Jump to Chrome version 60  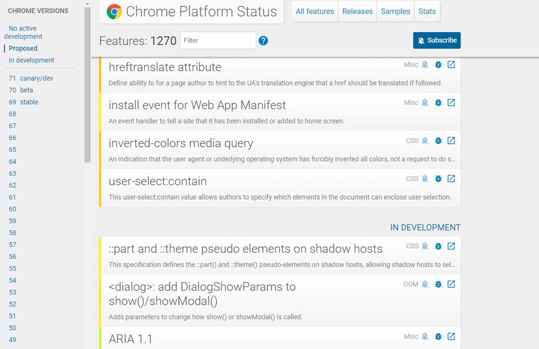(12, 209)
